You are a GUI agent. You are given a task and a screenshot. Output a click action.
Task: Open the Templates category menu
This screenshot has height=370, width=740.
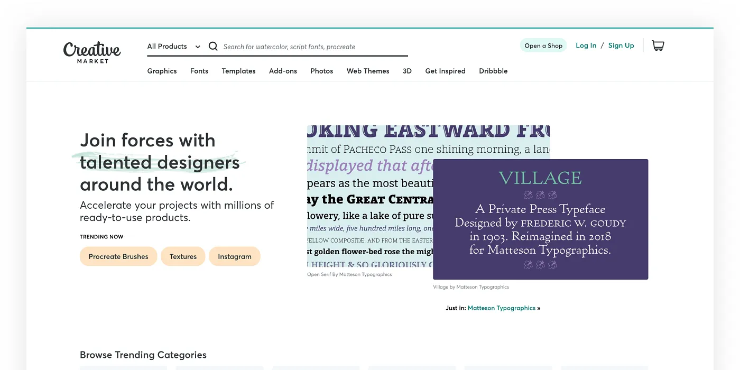[x=238, y=71]
